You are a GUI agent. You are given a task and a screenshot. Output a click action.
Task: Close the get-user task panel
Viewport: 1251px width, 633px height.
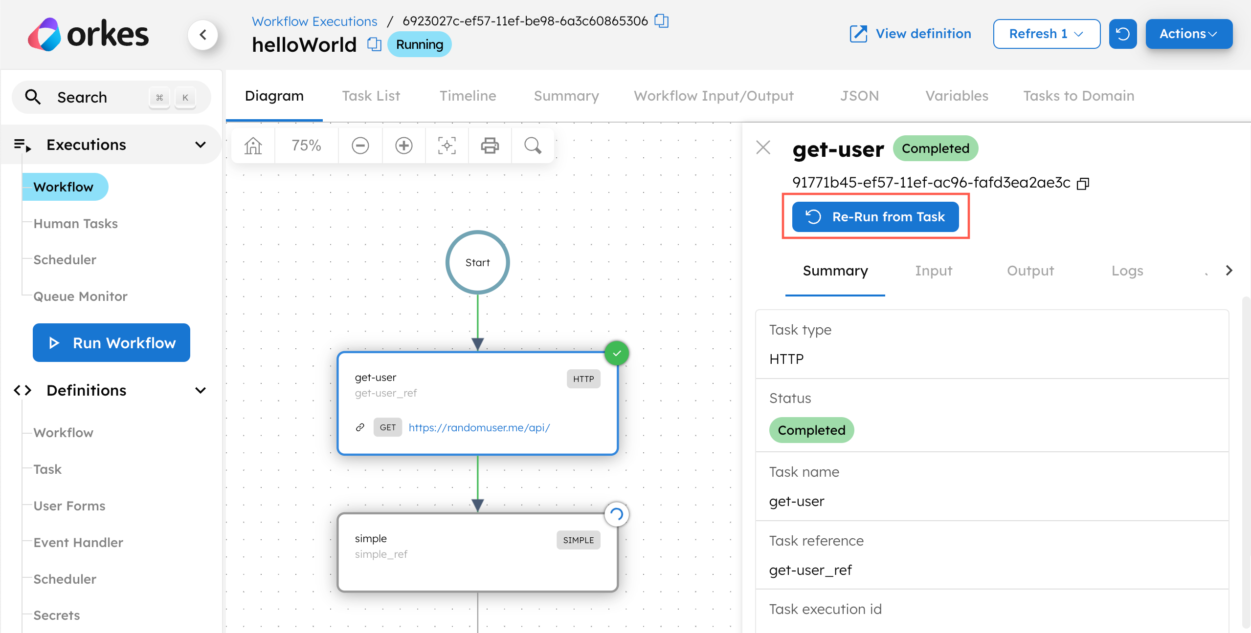pos(763,148)
